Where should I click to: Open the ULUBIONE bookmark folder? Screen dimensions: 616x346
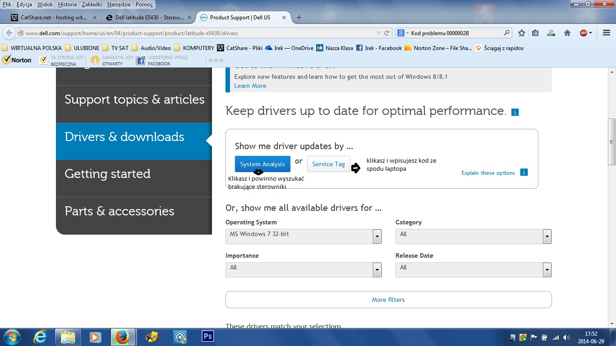click(82, 48)
